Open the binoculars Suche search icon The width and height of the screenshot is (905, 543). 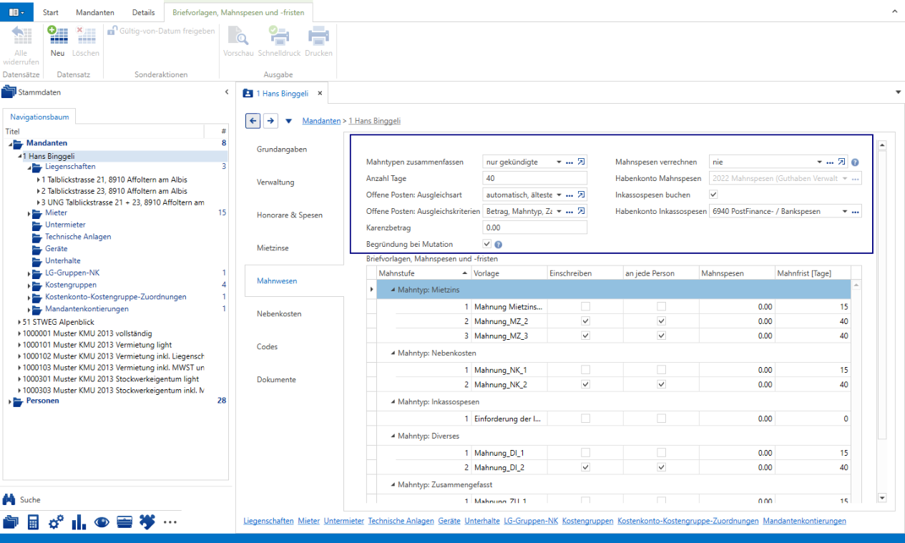(x=10, y=499)
